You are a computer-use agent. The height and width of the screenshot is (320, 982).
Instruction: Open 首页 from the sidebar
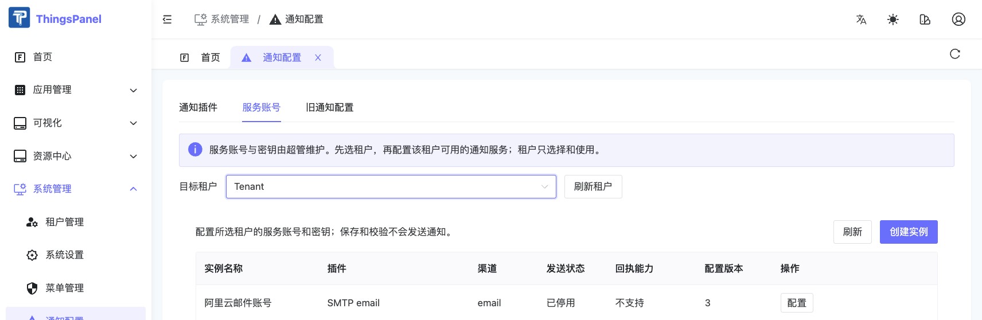(76, 57)
